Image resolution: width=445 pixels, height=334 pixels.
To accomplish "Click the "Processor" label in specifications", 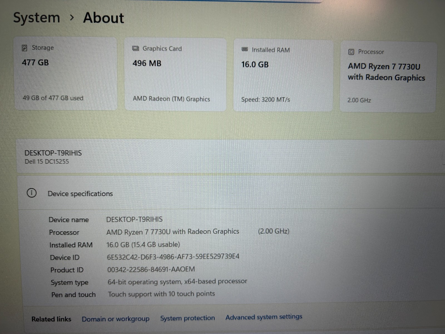I will tap(64, 232).
